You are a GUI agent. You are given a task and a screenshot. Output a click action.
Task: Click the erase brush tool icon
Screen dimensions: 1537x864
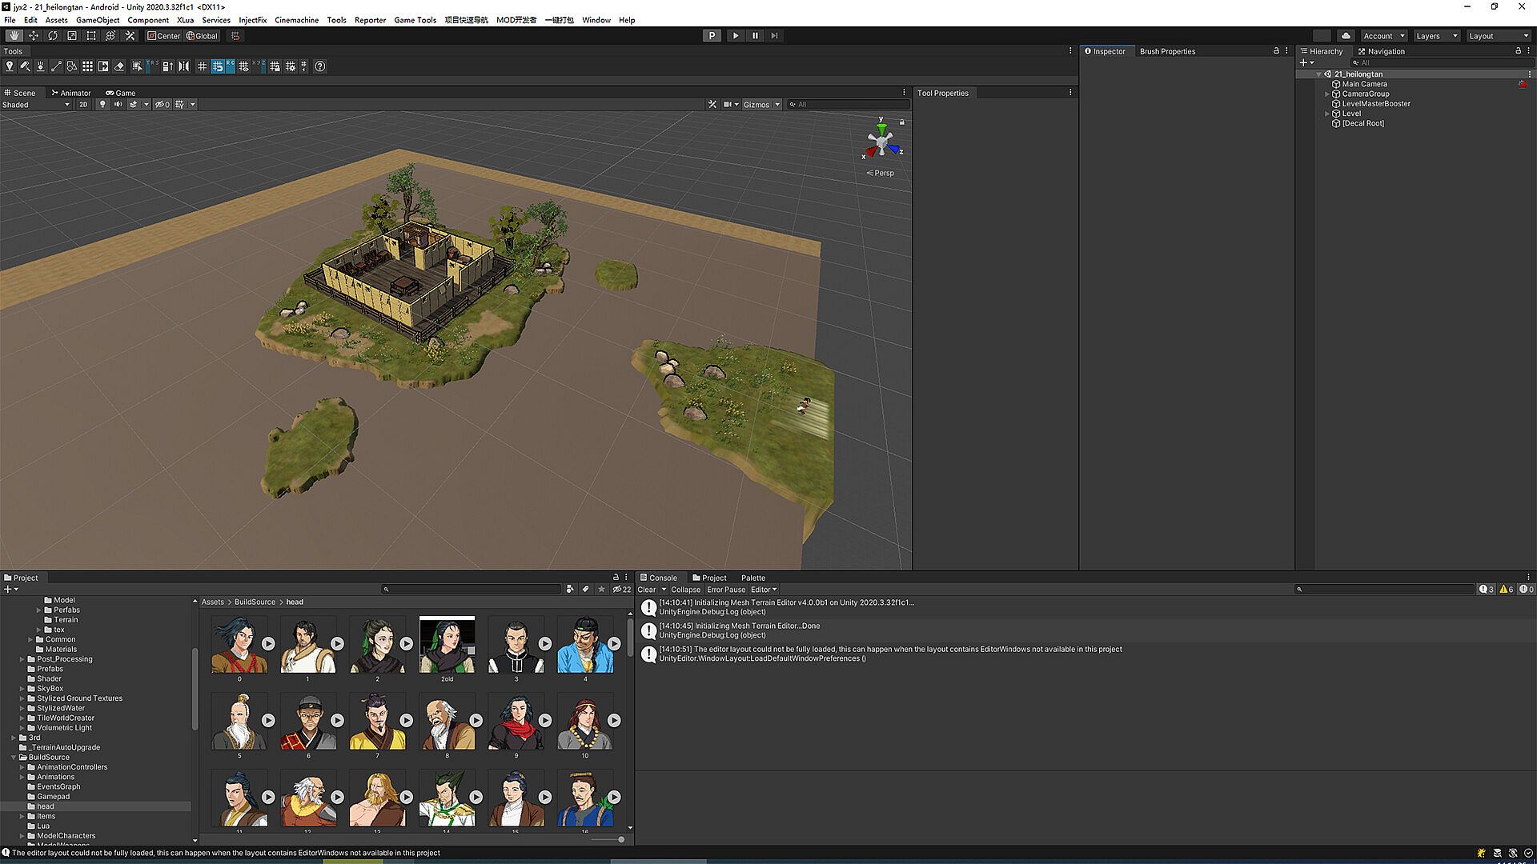(x=119, y=66)
